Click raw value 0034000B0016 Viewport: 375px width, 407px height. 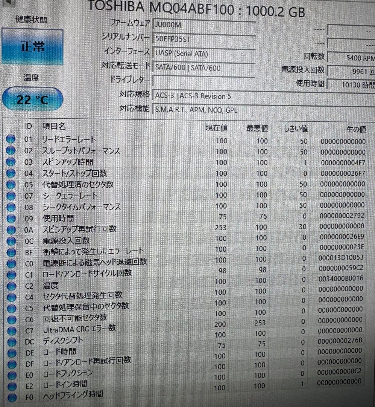341,278
